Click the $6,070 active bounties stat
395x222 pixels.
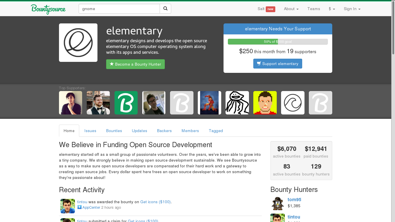point(287,152)
